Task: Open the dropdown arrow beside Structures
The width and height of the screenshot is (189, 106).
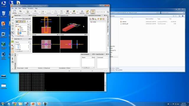Action: pyautogui.click(x=24, y=12)
